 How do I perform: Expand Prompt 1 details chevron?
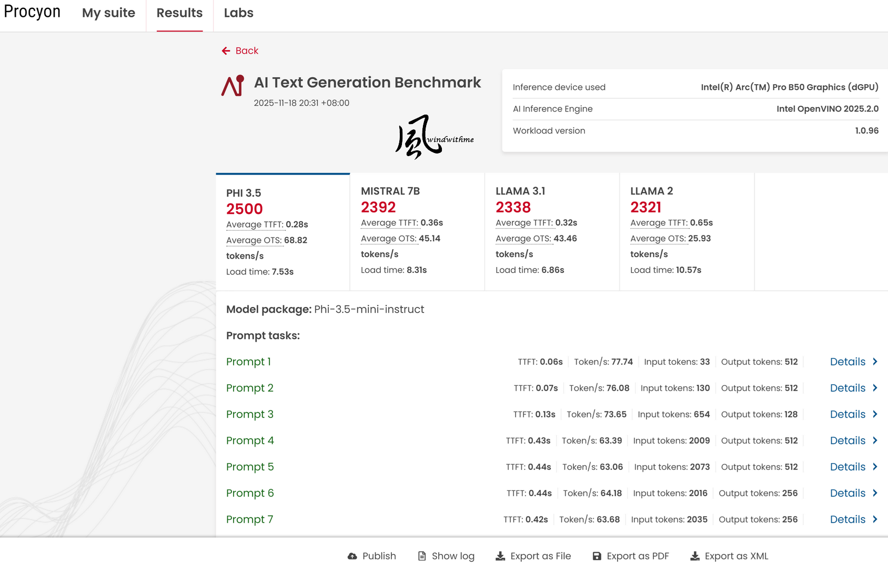[875, 362]
